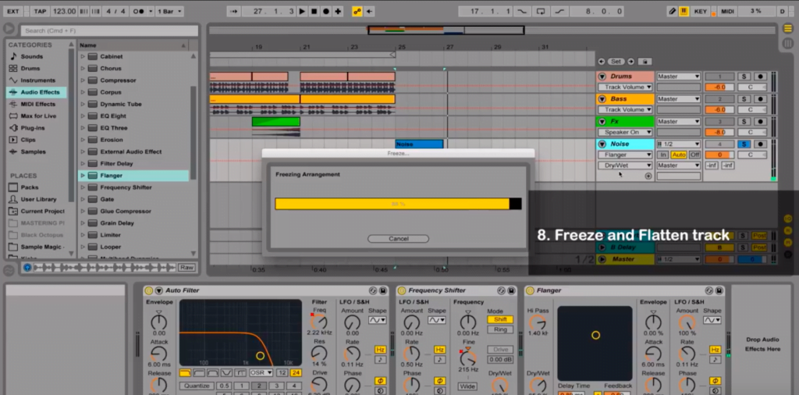Screen dimensions: 799x395
Task: Expand the Compressor effect folder
Action: click(x=83, y=80)
